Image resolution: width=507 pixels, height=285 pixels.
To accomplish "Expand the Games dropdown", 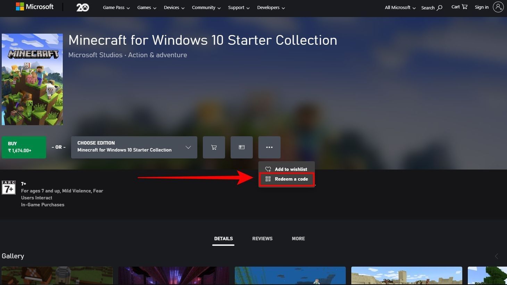I will 147,8.
